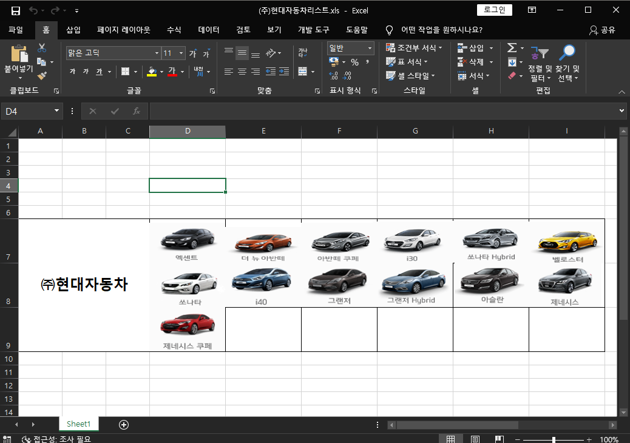Click the formula bar input field
This screenshot has height=443, width=630.
[382, 111]
